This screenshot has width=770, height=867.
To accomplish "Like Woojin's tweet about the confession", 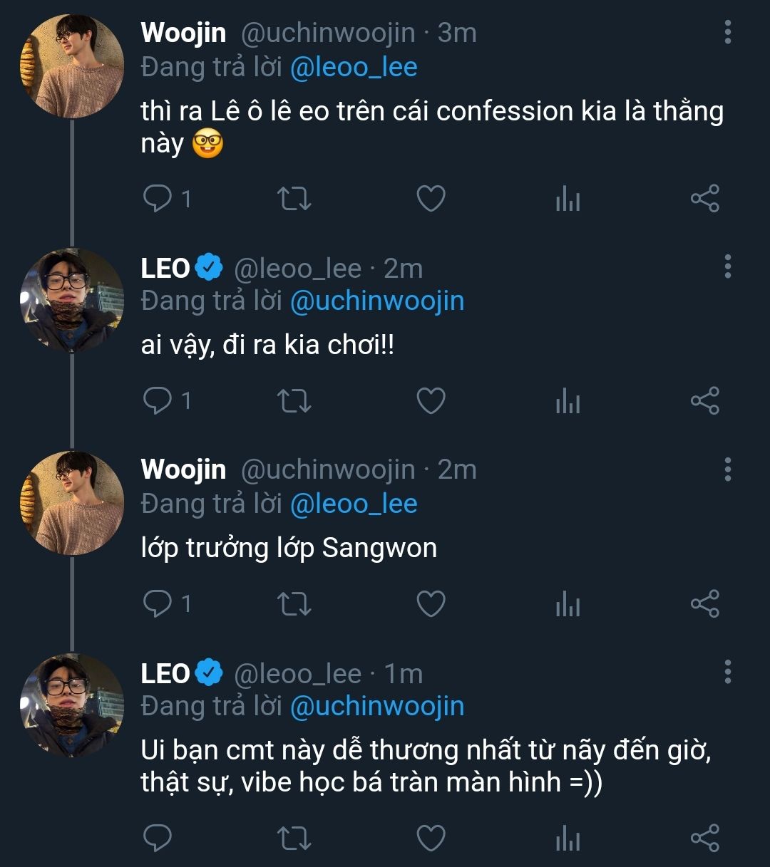I will pos(431,199).
